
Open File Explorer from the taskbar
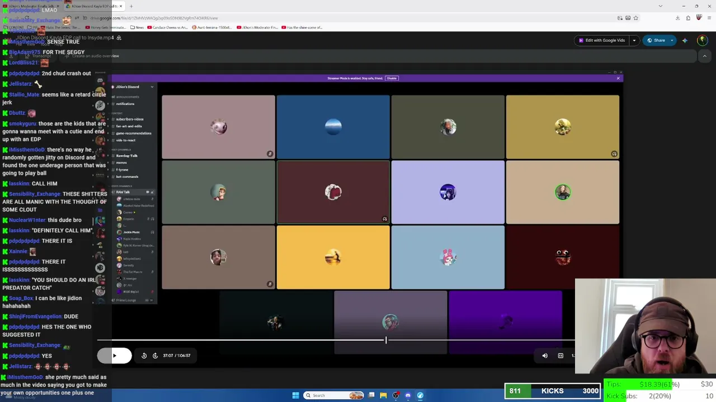tap(383, 395)
